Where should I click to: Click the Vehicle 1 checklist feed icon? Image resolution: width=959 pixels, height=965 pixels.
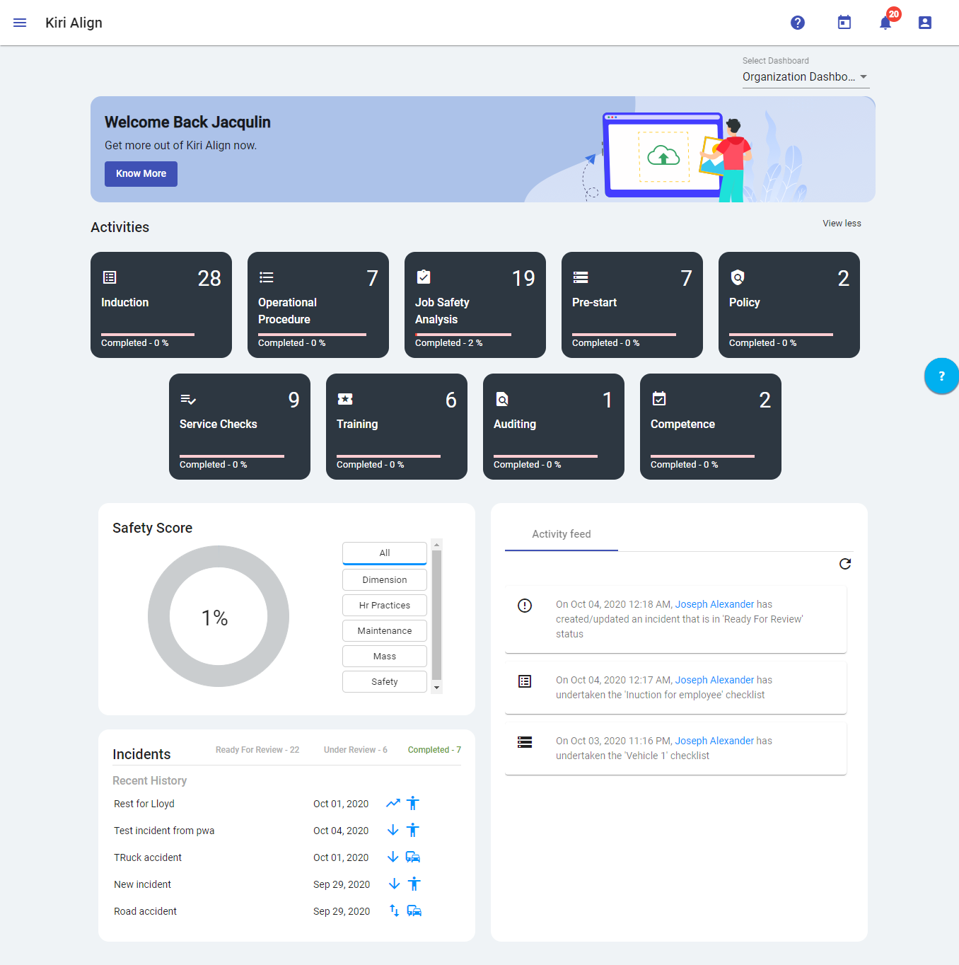[525, 742]
